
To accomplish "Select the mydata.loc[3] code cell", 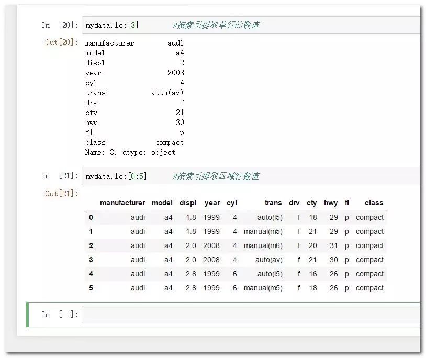I will 251,25.
